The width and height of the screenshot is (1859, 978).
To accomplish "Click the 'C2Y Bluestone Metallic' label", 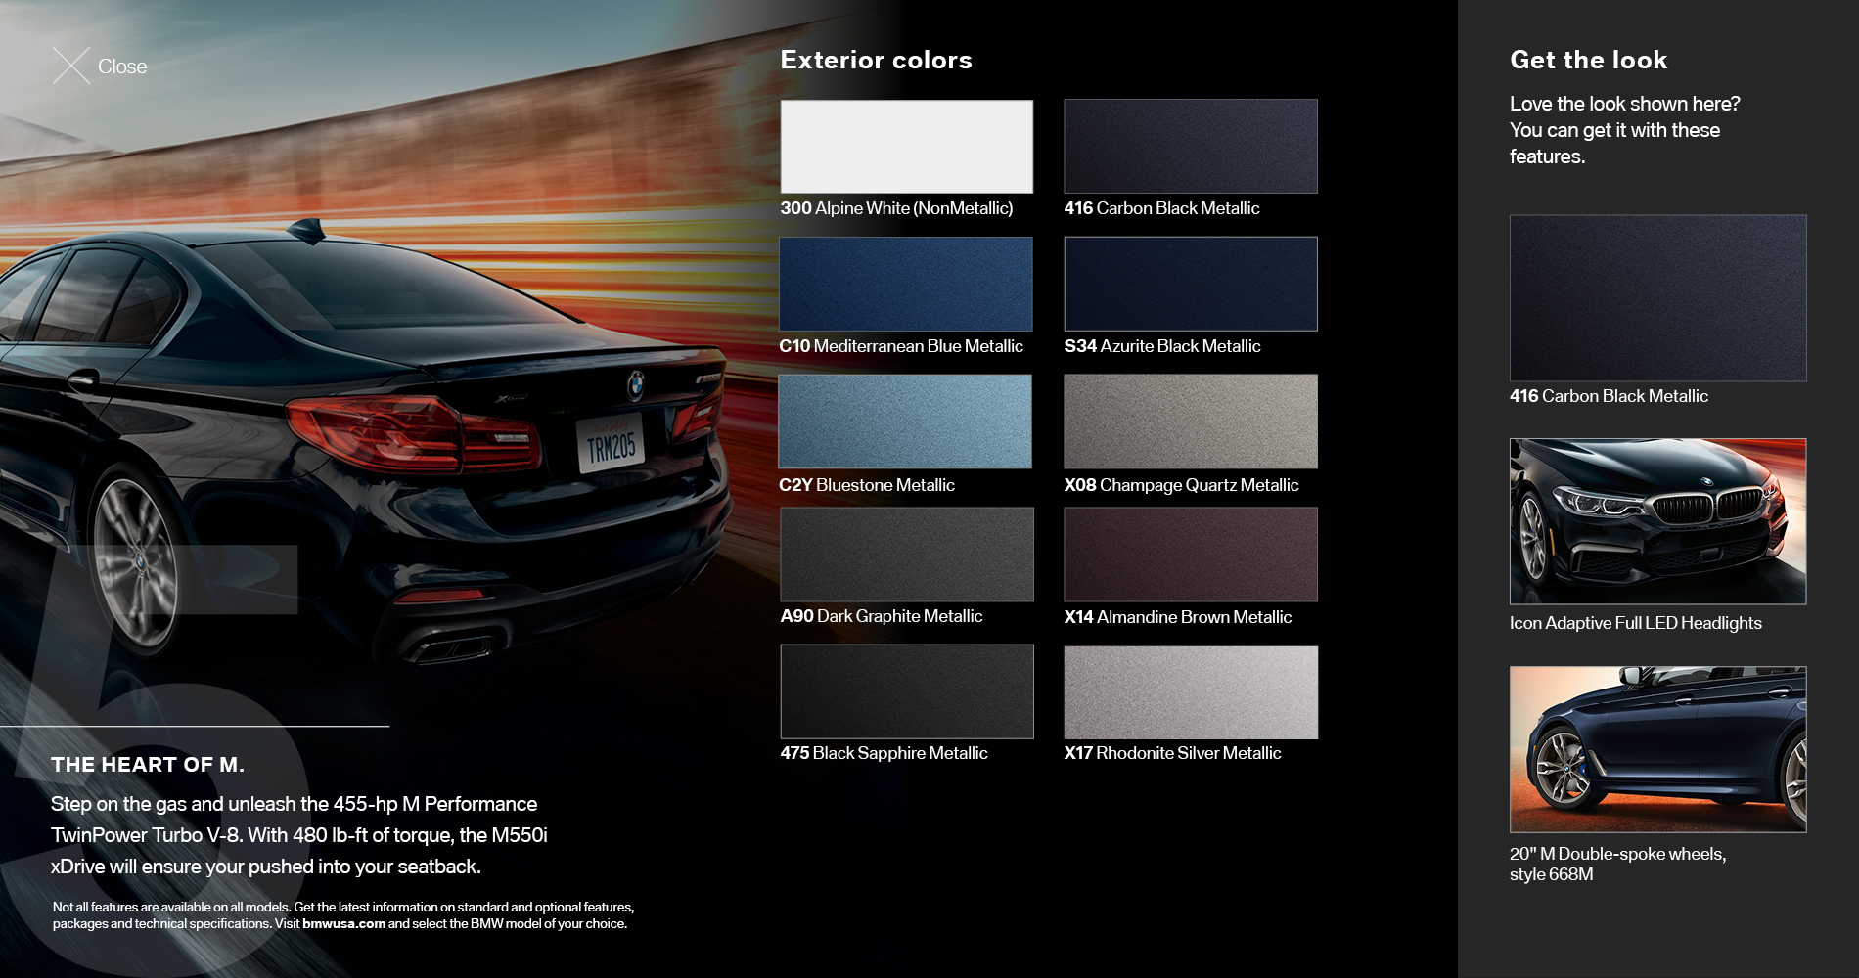I will (x=867, y=485).
